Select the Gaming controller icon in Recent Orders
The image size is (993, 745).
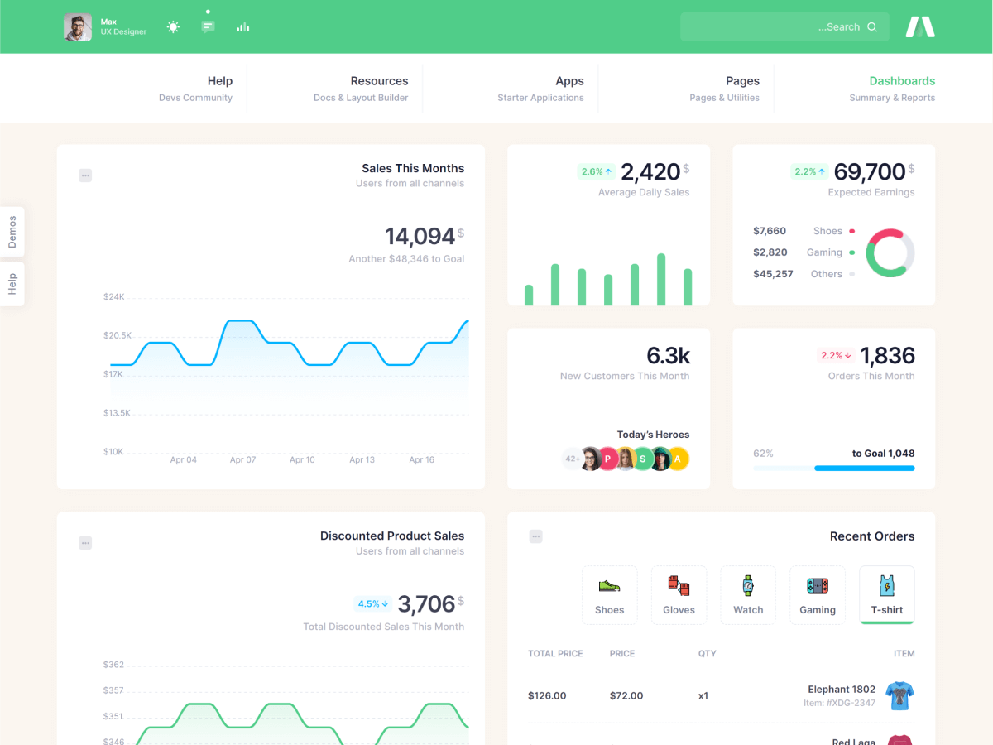click(x=817, y=594)
